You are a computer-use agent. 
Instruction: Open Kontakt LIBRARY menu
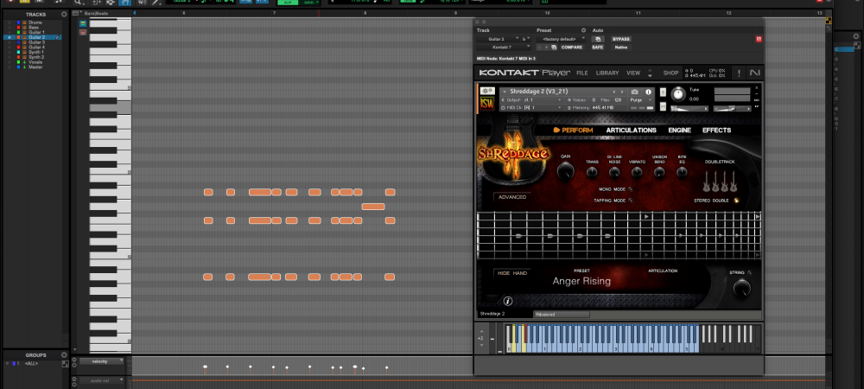pos(607,73)
